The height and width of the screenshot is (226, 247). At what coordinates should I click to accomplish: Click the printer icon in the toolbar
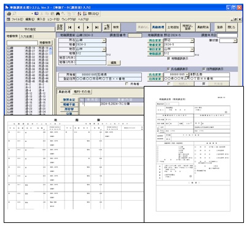(9, 14)
